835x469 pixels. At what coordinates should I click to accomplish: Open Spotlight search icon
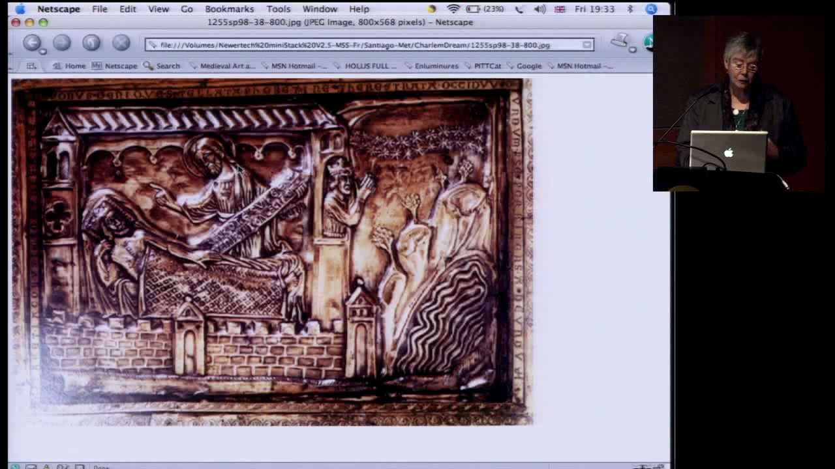[x=651, y=9]
